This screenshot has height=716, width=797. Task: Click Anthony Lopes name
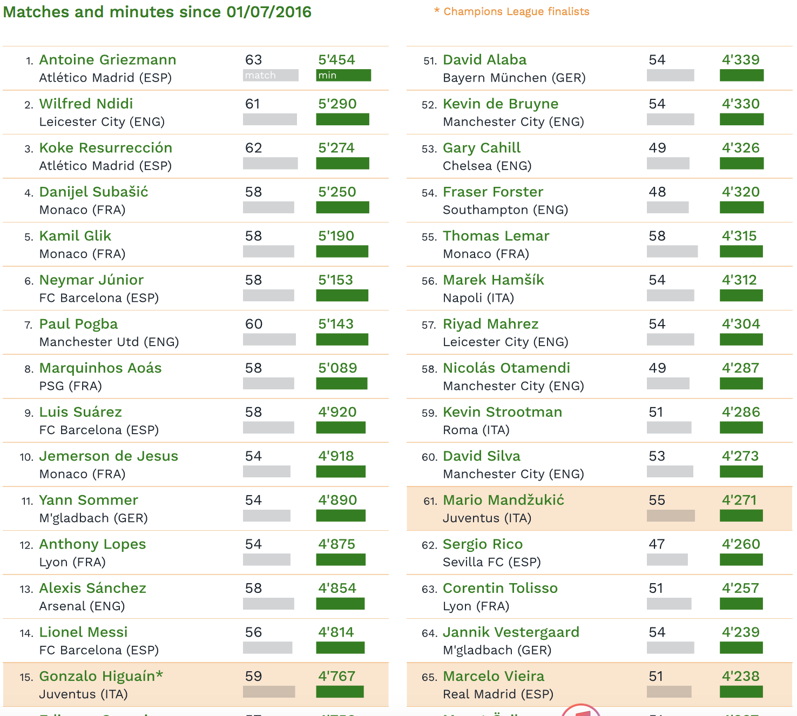point(92,544)
